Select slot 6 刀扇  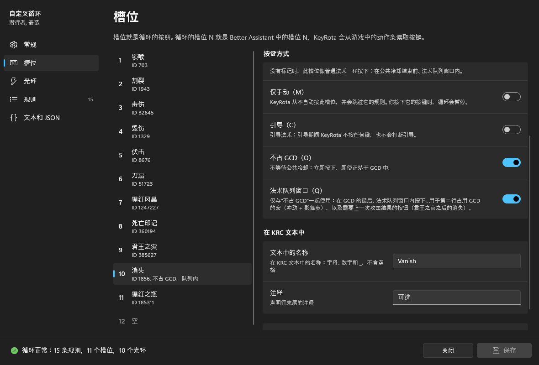tap(182, 179)
